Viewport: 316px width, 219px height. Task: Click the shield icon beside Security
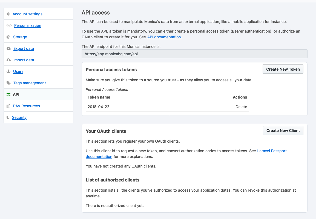click(x=8, y=117)
